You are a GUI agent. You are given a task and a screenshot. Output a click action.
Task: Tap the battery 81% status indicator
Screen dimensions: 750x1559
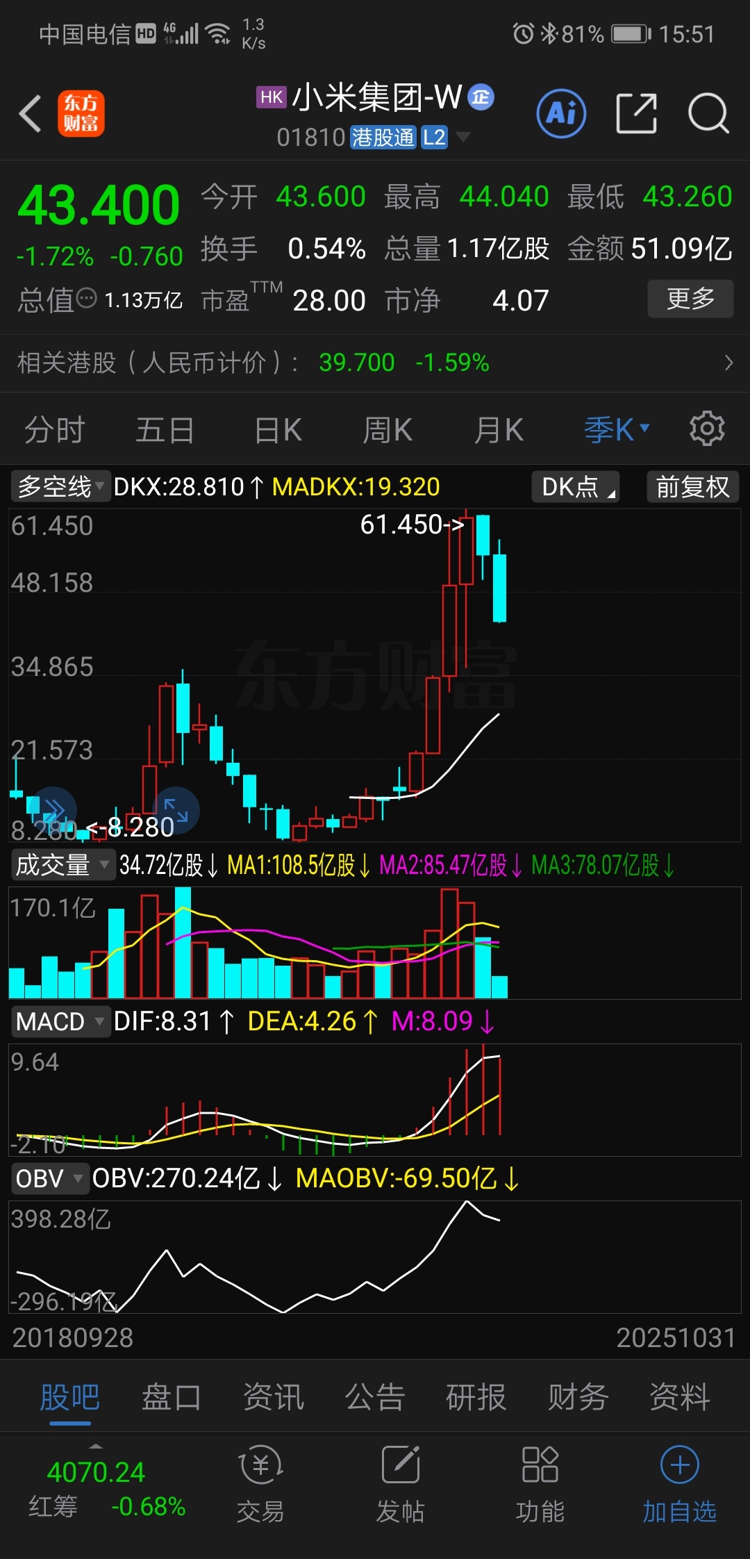pos(606,33)
